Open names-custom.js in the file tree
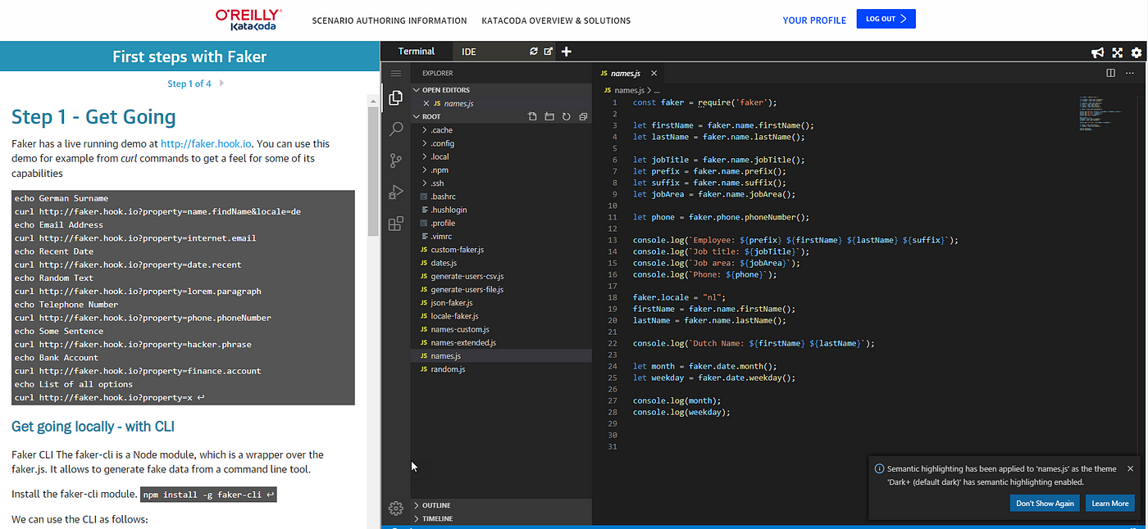The width and height of the screenshot is (1148, 529). [459, 329]
